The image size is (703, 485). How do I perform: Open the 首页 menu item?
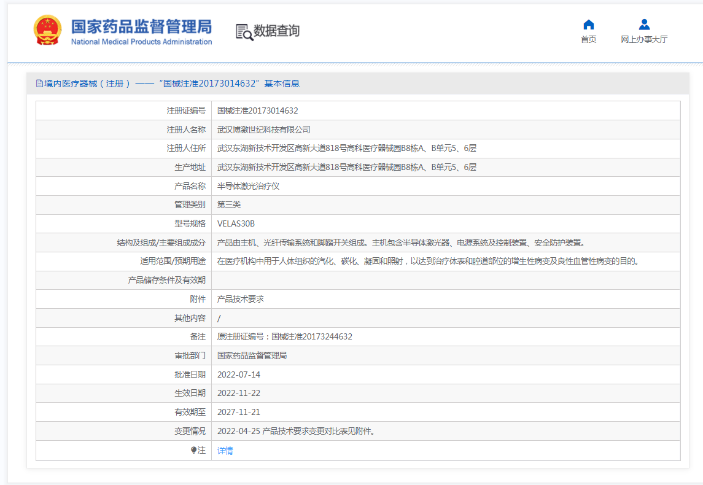click(588, 39)
